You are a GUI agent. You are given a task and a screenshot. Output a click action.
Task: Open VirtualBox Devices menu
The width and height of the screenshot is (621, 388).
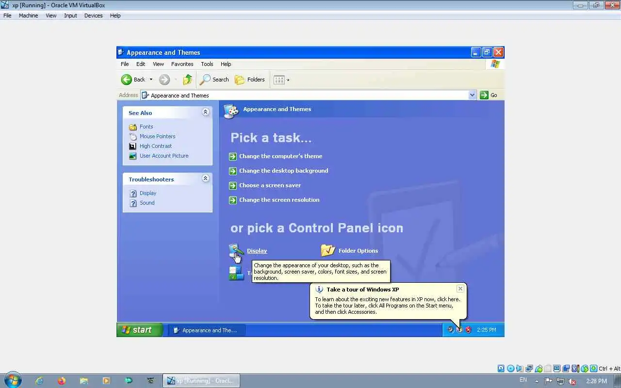93,16
